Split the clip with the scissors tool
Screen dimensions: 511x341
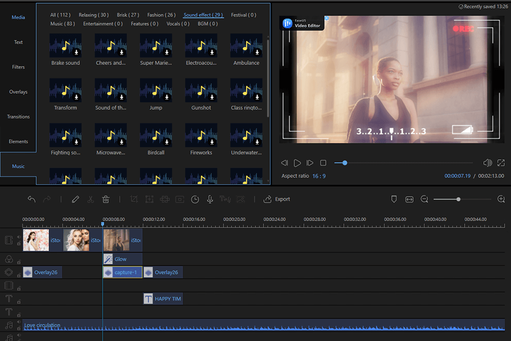91,199
